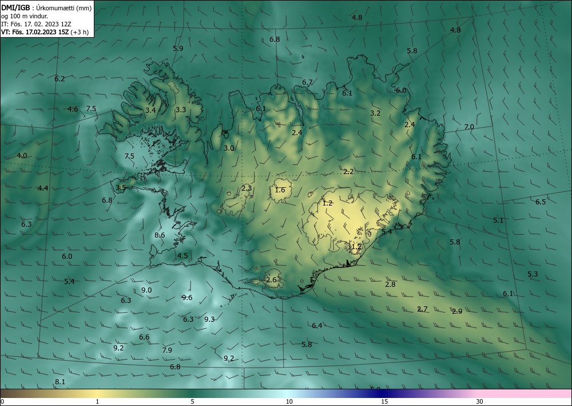Click the map value 1.6 on Hofsjökull glacier

pos(280,190)
